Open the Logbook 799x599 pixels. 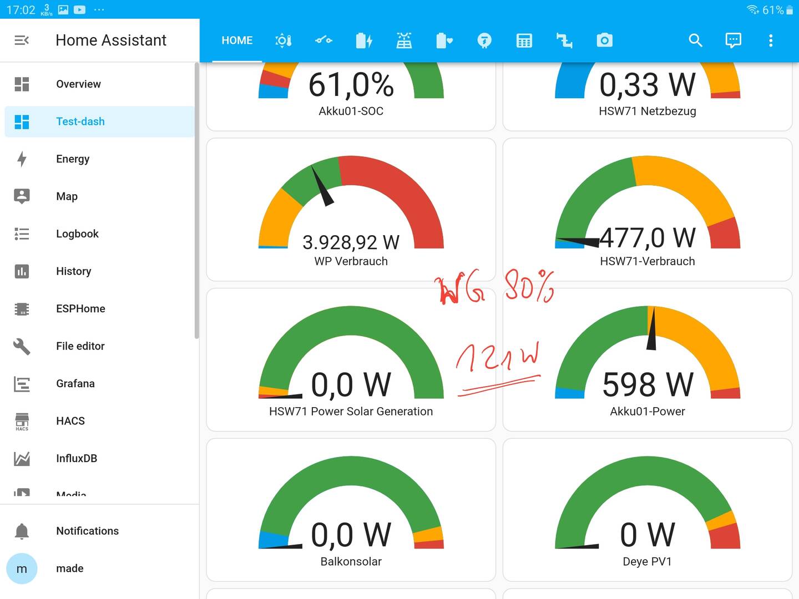pyautogui.click(x=100, y=233)
